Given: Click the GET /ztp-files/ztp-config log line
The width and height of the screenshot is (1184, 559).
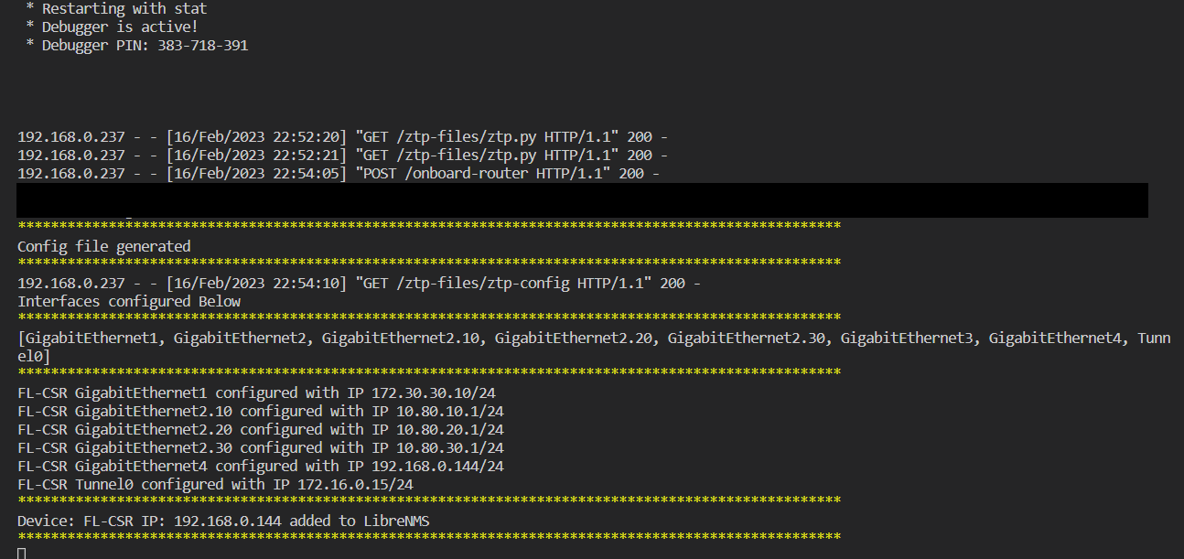Looking at the screenshot, I should pos(359,283).
